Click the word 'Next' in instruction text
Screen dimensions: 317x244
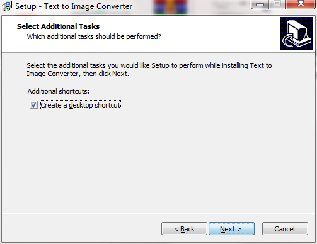click(120, 74)
